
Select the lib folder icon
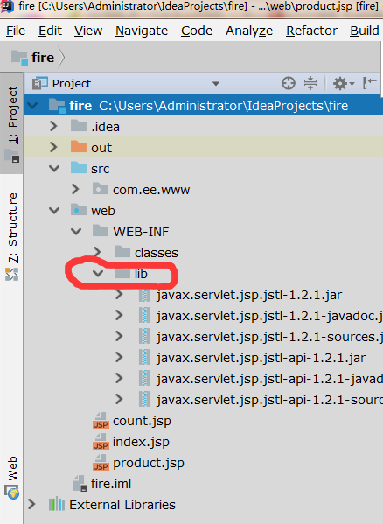coord(122,273)
